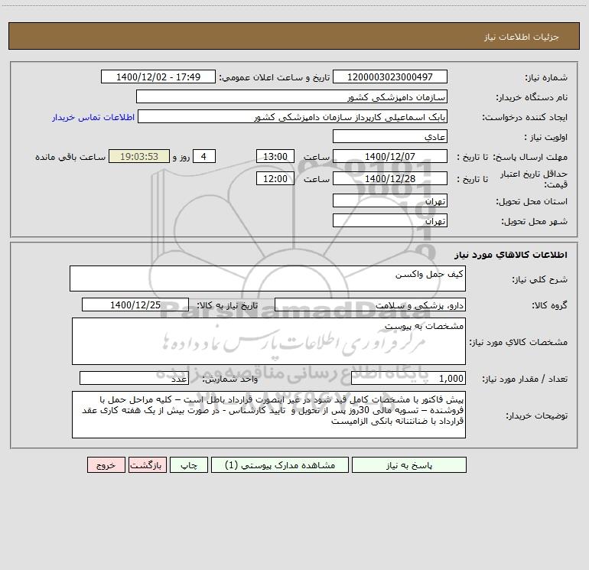The width and height of the screenshot is (589, 570).
Task: Click the announcement date field 1400/12/02 - 17:49
Action: pyautogui.click(x=158, y=77)
